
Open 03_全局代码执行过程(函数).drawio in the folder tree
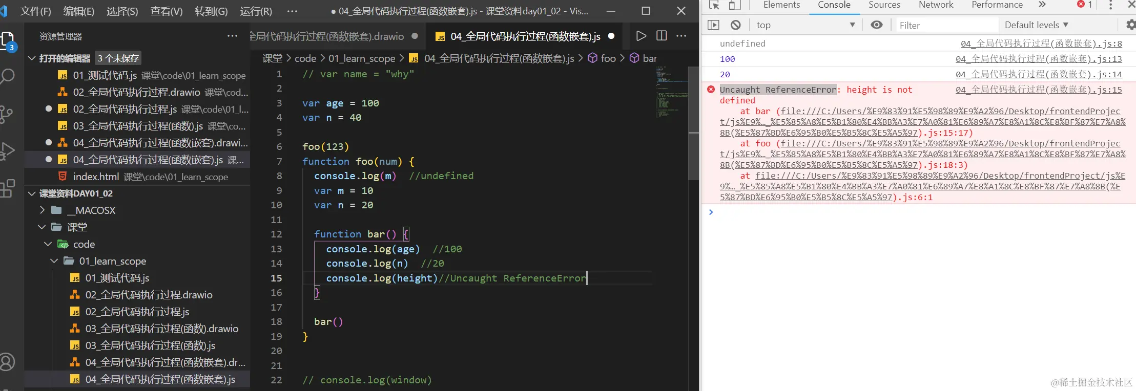point(137,329)
